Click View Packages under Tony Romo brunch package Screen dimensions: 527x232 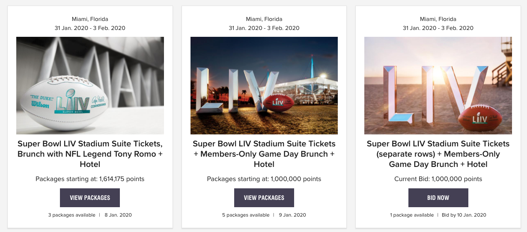click(x=90, y=198)
